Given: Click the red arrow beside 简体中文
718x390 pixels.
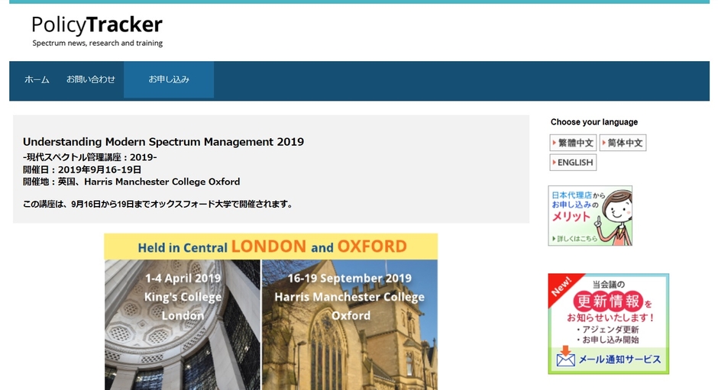Looking at the screenshot, I should point(604,143).
